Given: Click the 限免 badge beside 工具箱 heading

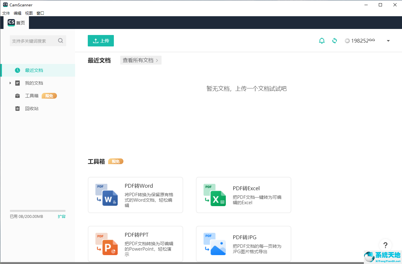Looking at the screenshot, I should (116, 162).
